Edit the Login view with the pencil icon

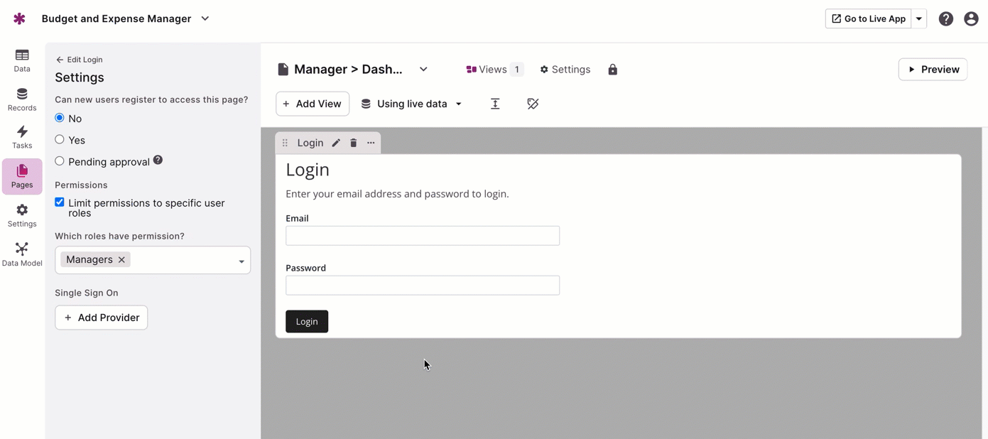[335, 142]
